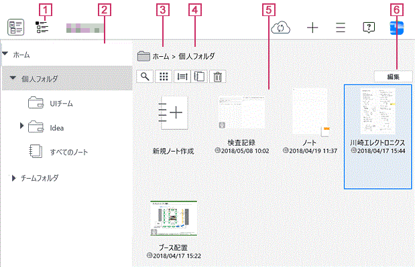Image resolution: width=415 pixels, height=267 pixels.
Task: Open the sort order button
Action: (x=182, y=76)
